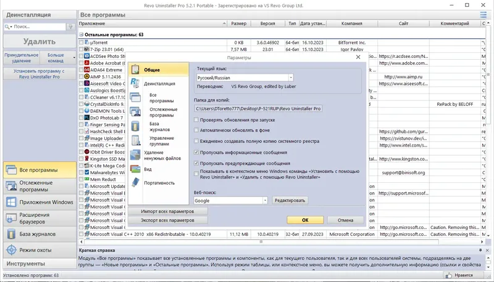Close the Параметры dialog with X

point(358,57)
